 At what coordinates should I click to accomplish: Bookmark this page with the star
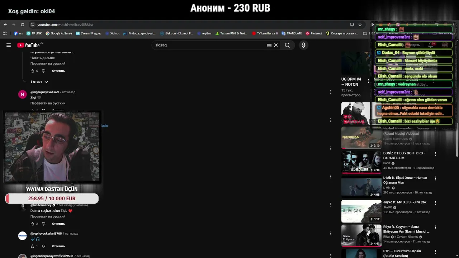pos(360,25)
